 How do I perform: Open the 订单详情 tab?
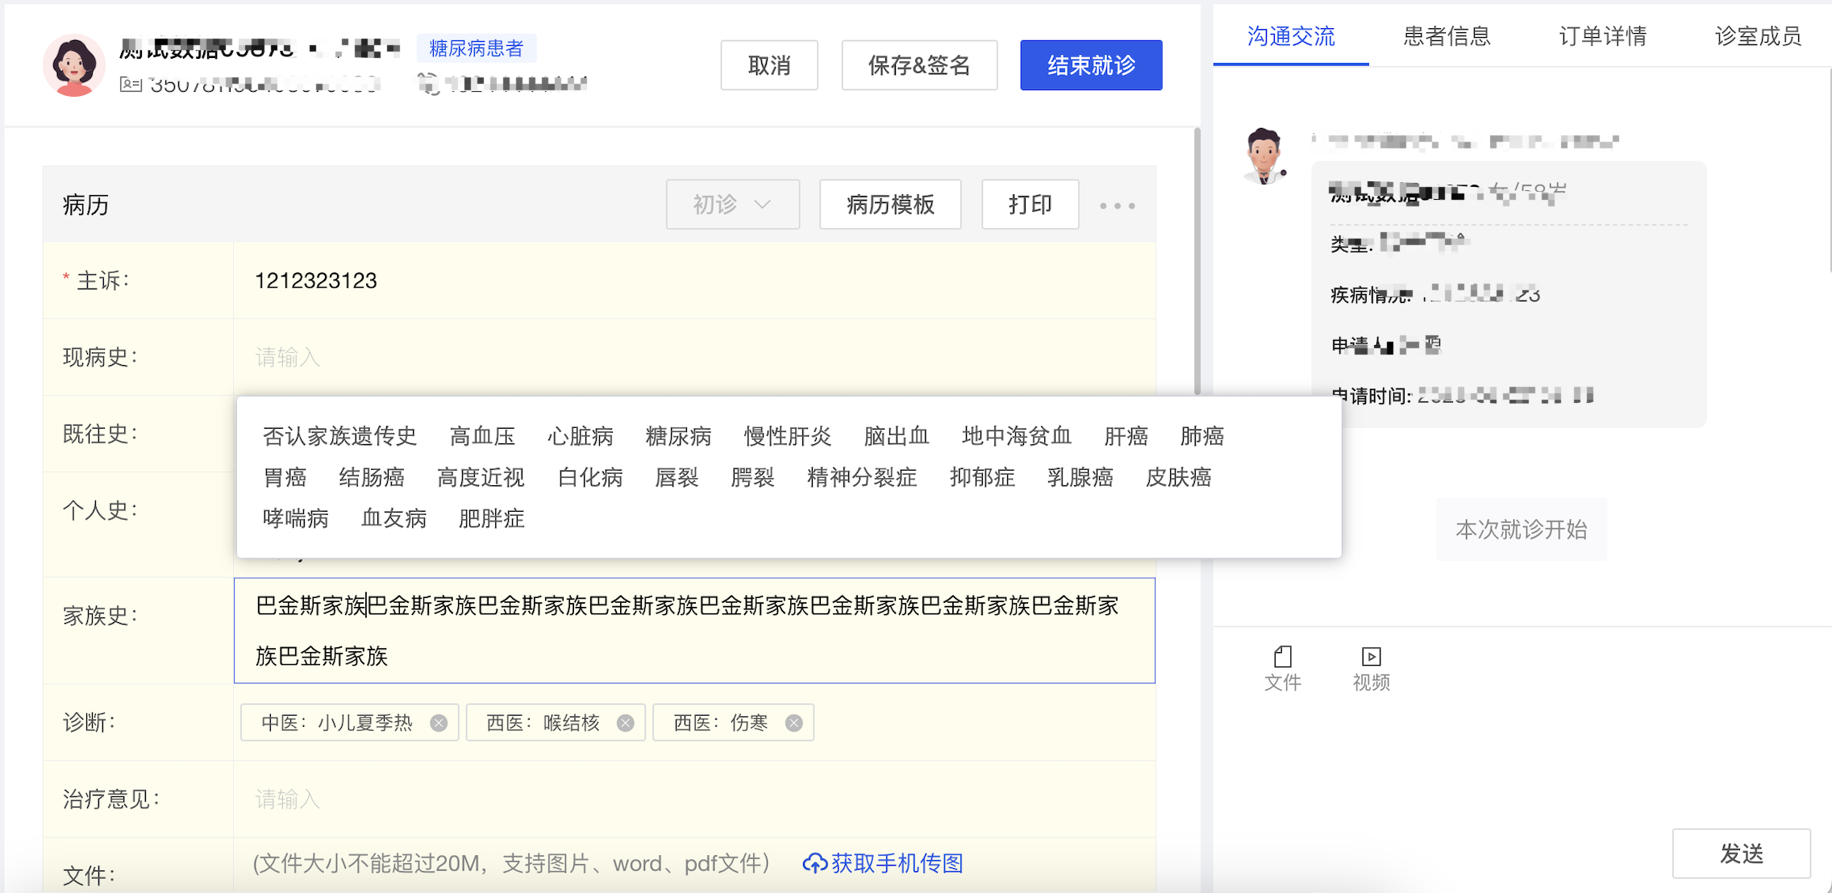(1602, 36)
